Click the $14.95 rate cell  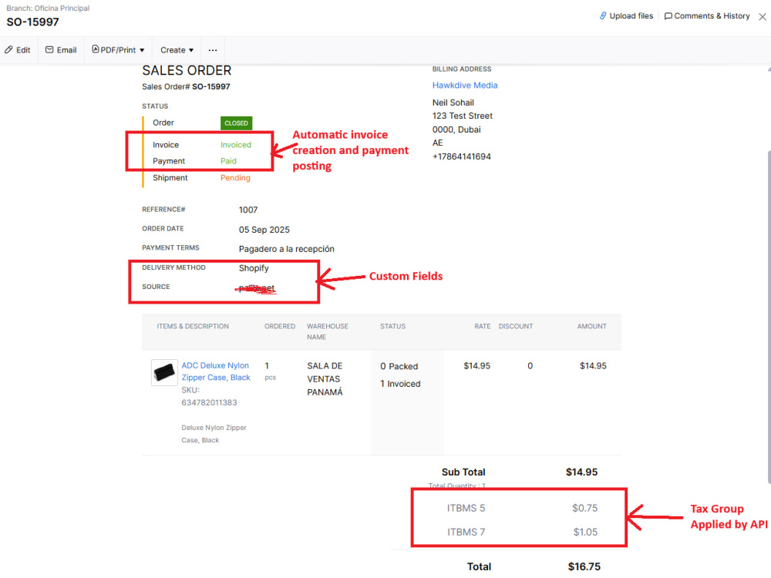click(x=476, y=365)
